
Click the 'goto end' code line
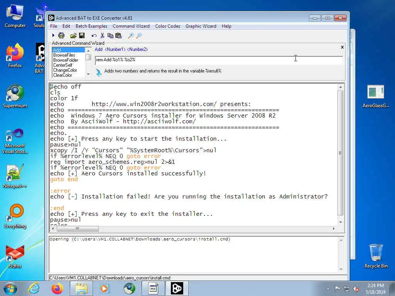(x=64, y=179)
